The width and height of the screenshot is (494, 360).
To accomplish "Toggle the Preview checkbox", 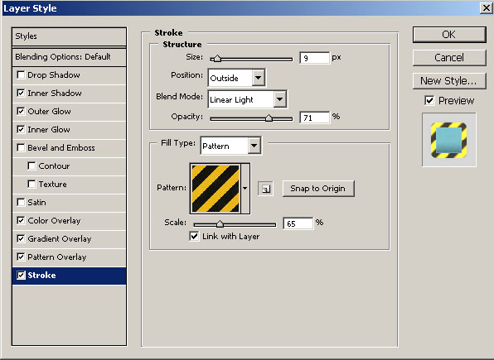I will (429, 100).
